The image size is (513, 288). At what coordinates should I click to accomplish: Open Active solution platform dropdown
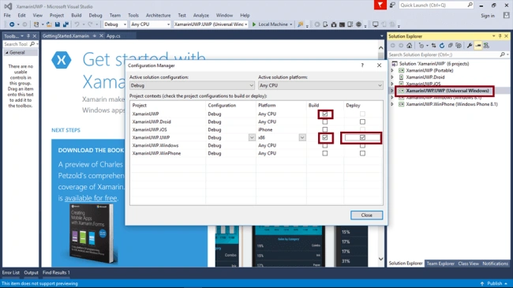pos(320,85)
